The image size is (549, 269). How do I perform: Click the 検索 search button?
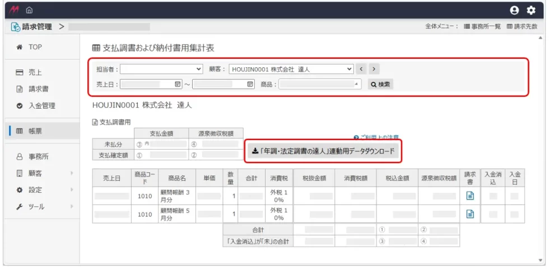pyautogui.click(x=380, y=84)
